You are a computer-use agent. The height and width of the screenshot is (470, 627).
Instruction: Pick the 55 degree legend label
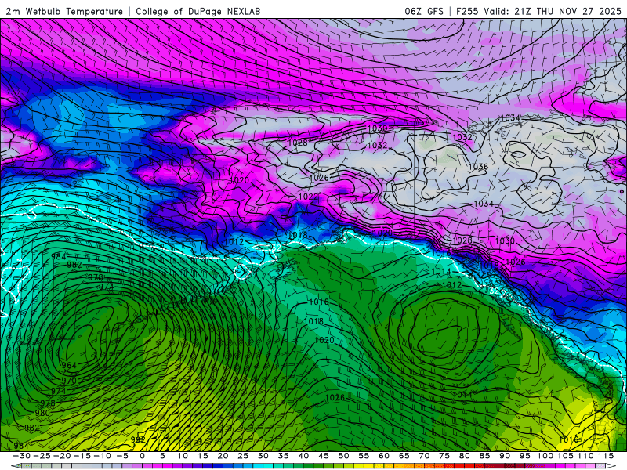coord(364,456)
